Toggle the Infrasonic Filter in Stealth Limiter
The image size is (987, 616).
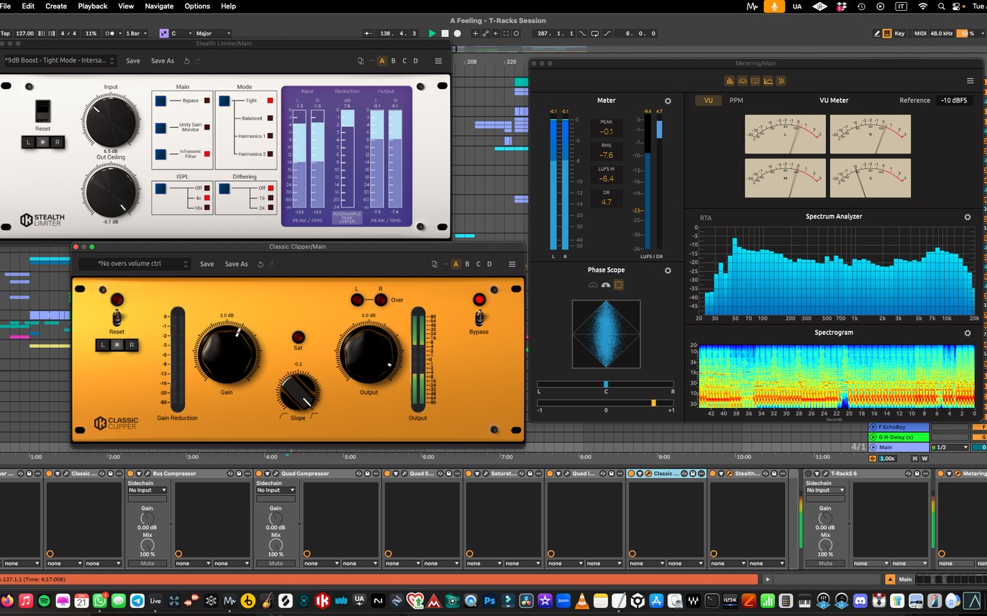point(161,155)
